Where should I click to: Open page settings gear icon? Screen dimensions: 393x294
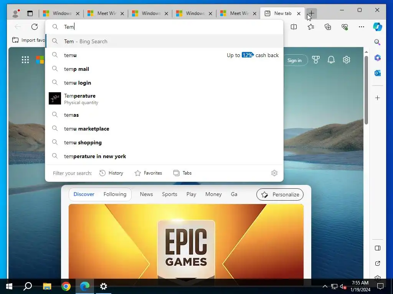(x=347, y=60)
